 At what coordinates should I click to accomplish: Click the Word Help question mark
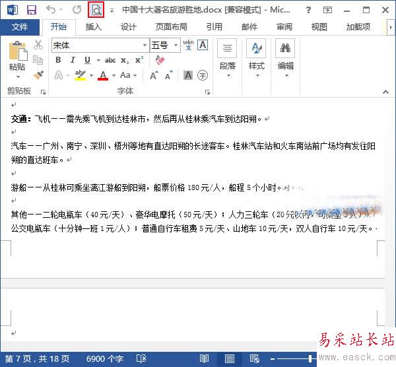point(308,10)
